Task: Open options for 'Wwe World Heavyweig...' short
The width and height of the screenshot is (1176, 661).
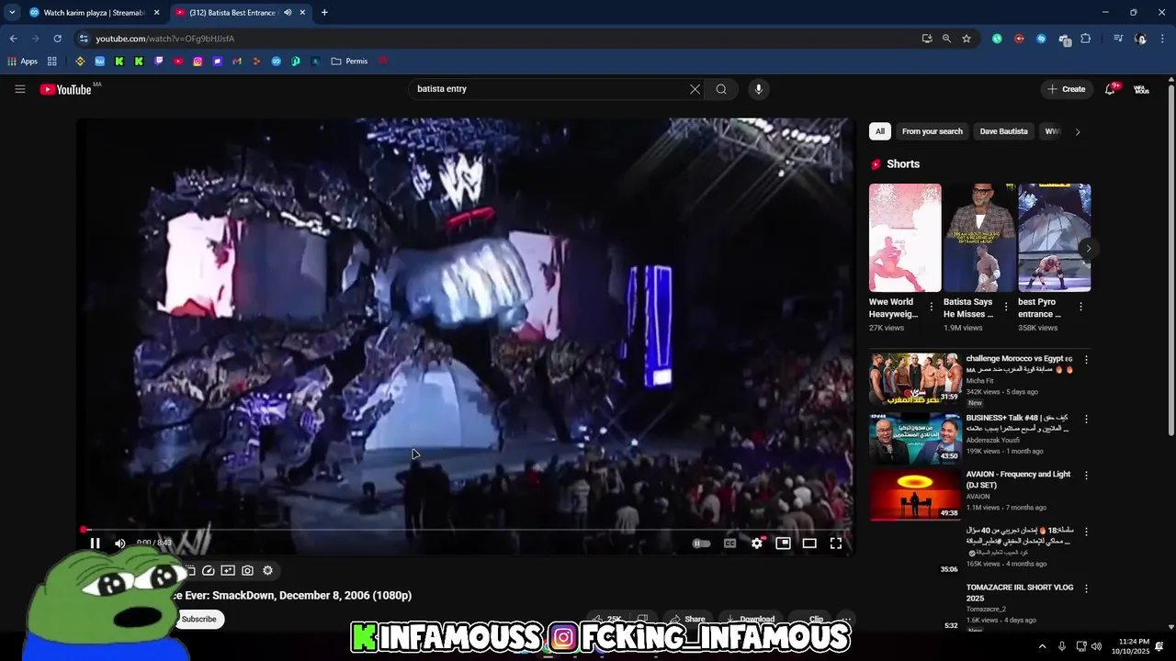Action: pos(931,307)
